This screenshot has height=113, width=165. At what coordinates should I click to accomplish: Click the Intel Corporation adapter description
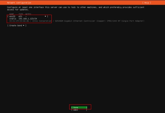tap(42, 21)
